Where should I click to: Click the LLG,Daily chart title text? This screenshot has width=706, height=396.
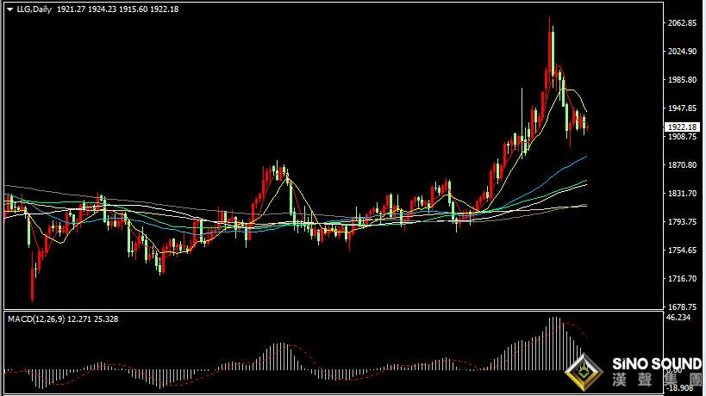click(34, 9)
